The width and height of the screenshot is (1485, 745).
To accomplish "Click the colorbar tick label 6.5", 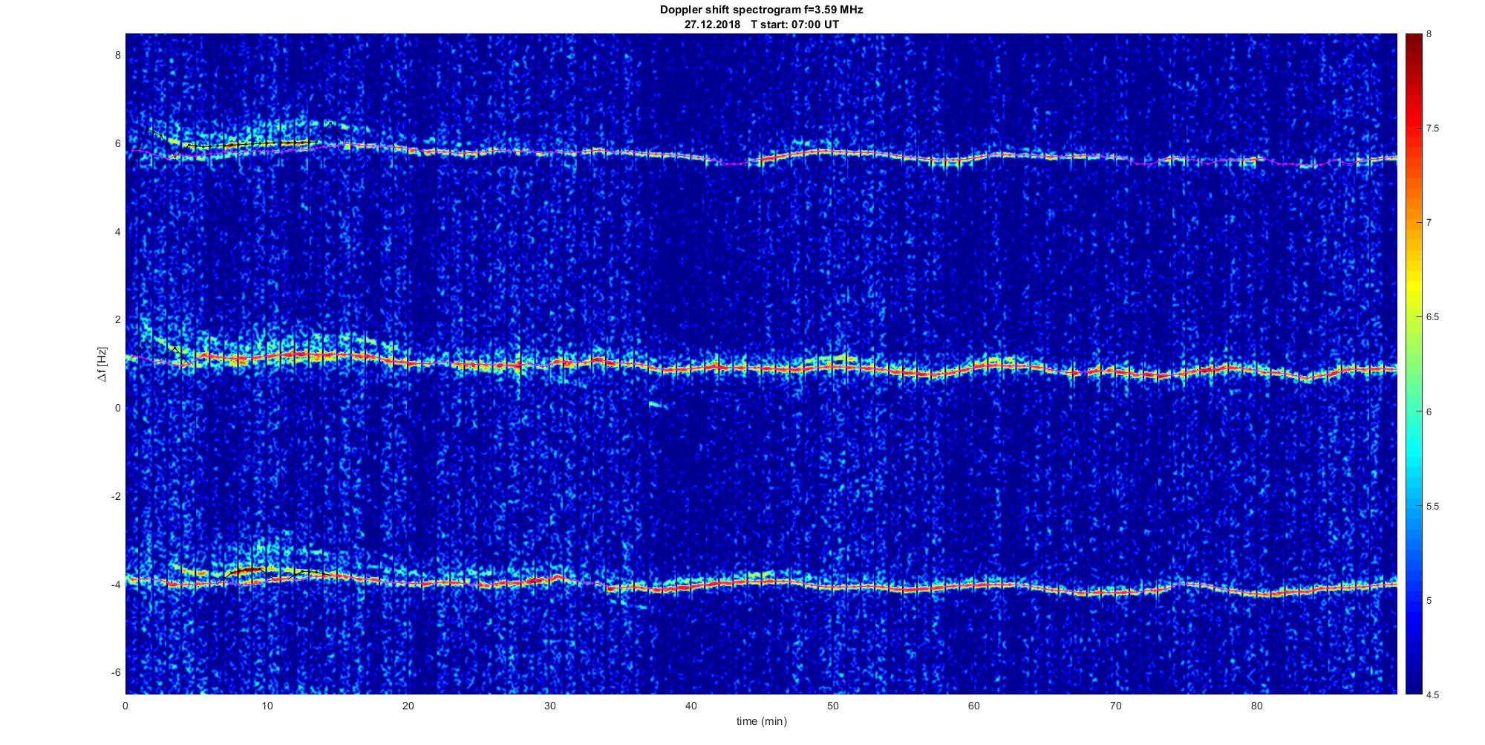I will point(1432,317).
